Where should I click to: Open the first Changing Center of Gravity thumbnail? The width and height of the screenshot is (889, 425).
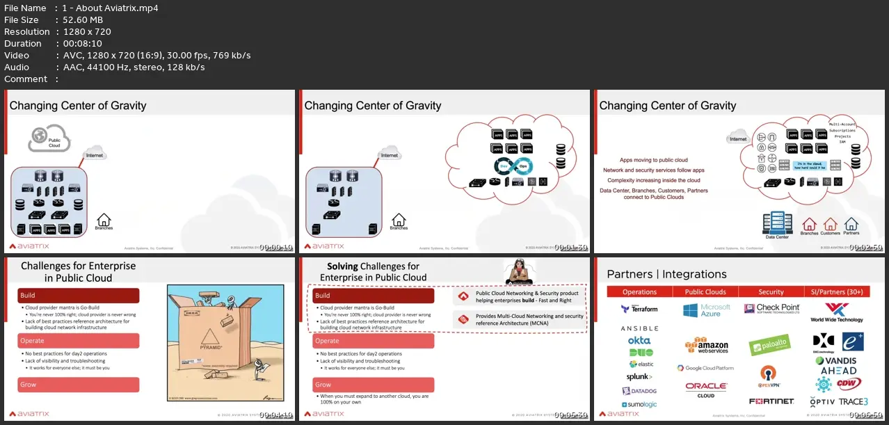click(149, 171)
